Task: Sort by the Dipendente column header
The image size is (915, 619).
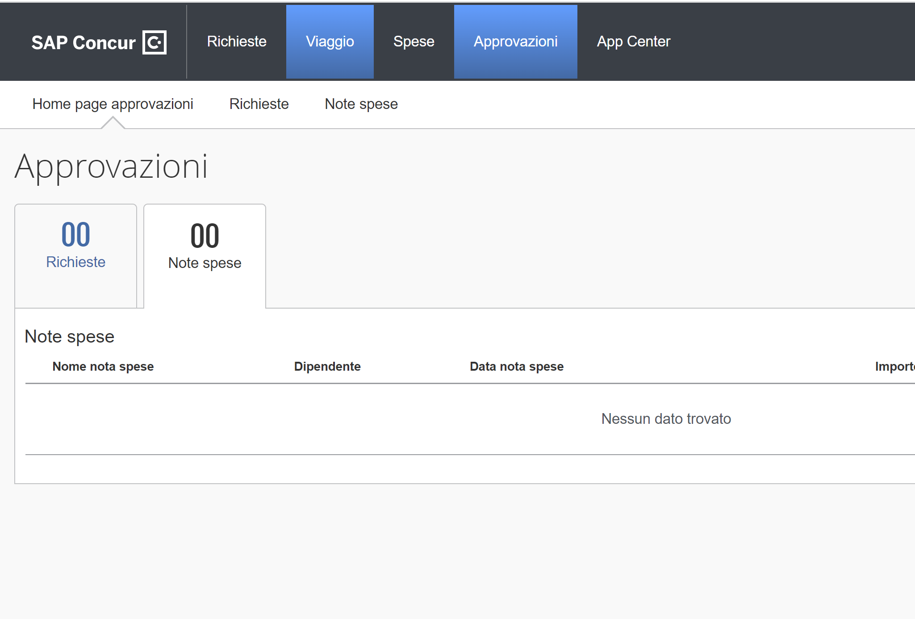Action: click(x=327, y=367)
